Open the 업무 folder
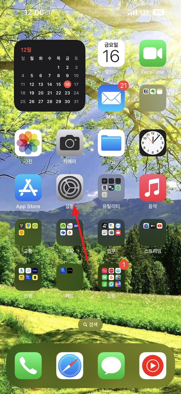The height and width of the screenshot is (394, 181). coord(111,232)
